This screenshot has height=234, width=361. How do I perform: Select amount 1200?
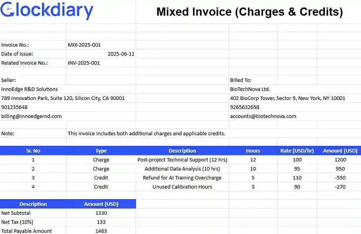tap(340, 160)
